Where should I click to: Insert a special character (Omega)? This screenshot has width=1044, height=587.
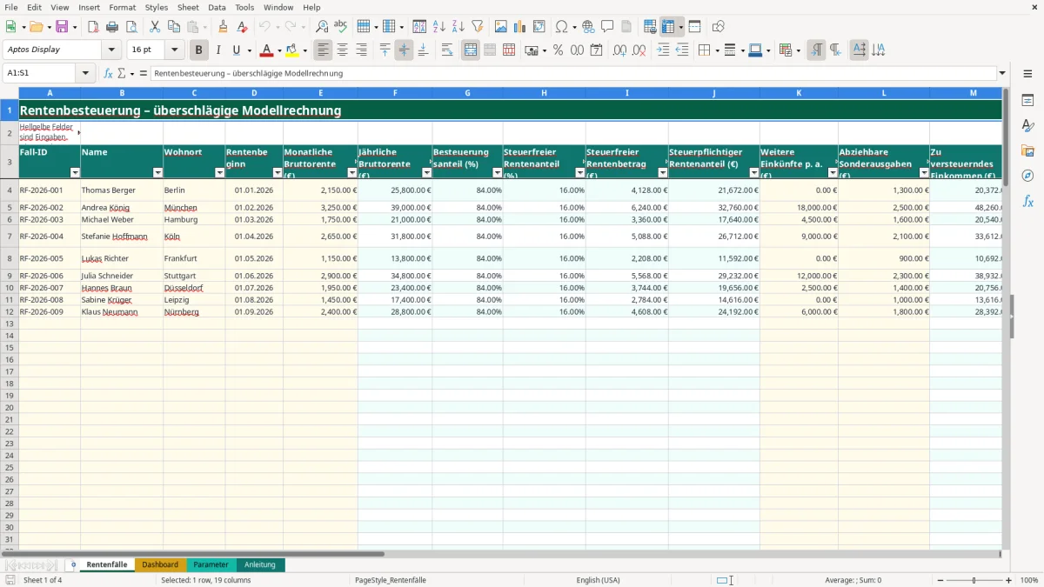[x=561, y=27]
